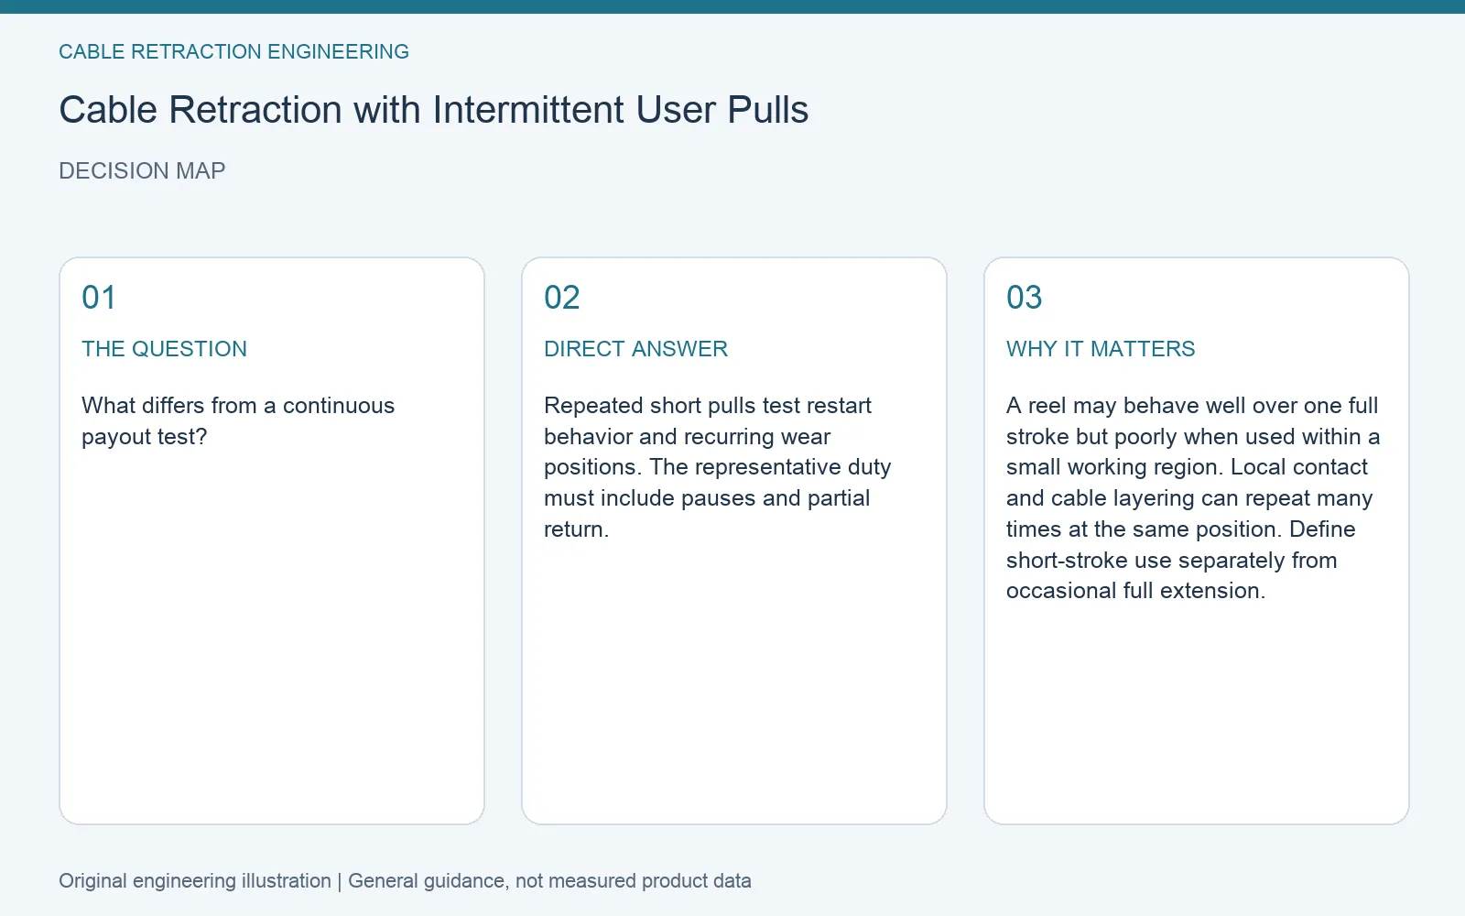
Task: Select the paragraph starting 'A reel may behave well'
Action: (1193, 498)
